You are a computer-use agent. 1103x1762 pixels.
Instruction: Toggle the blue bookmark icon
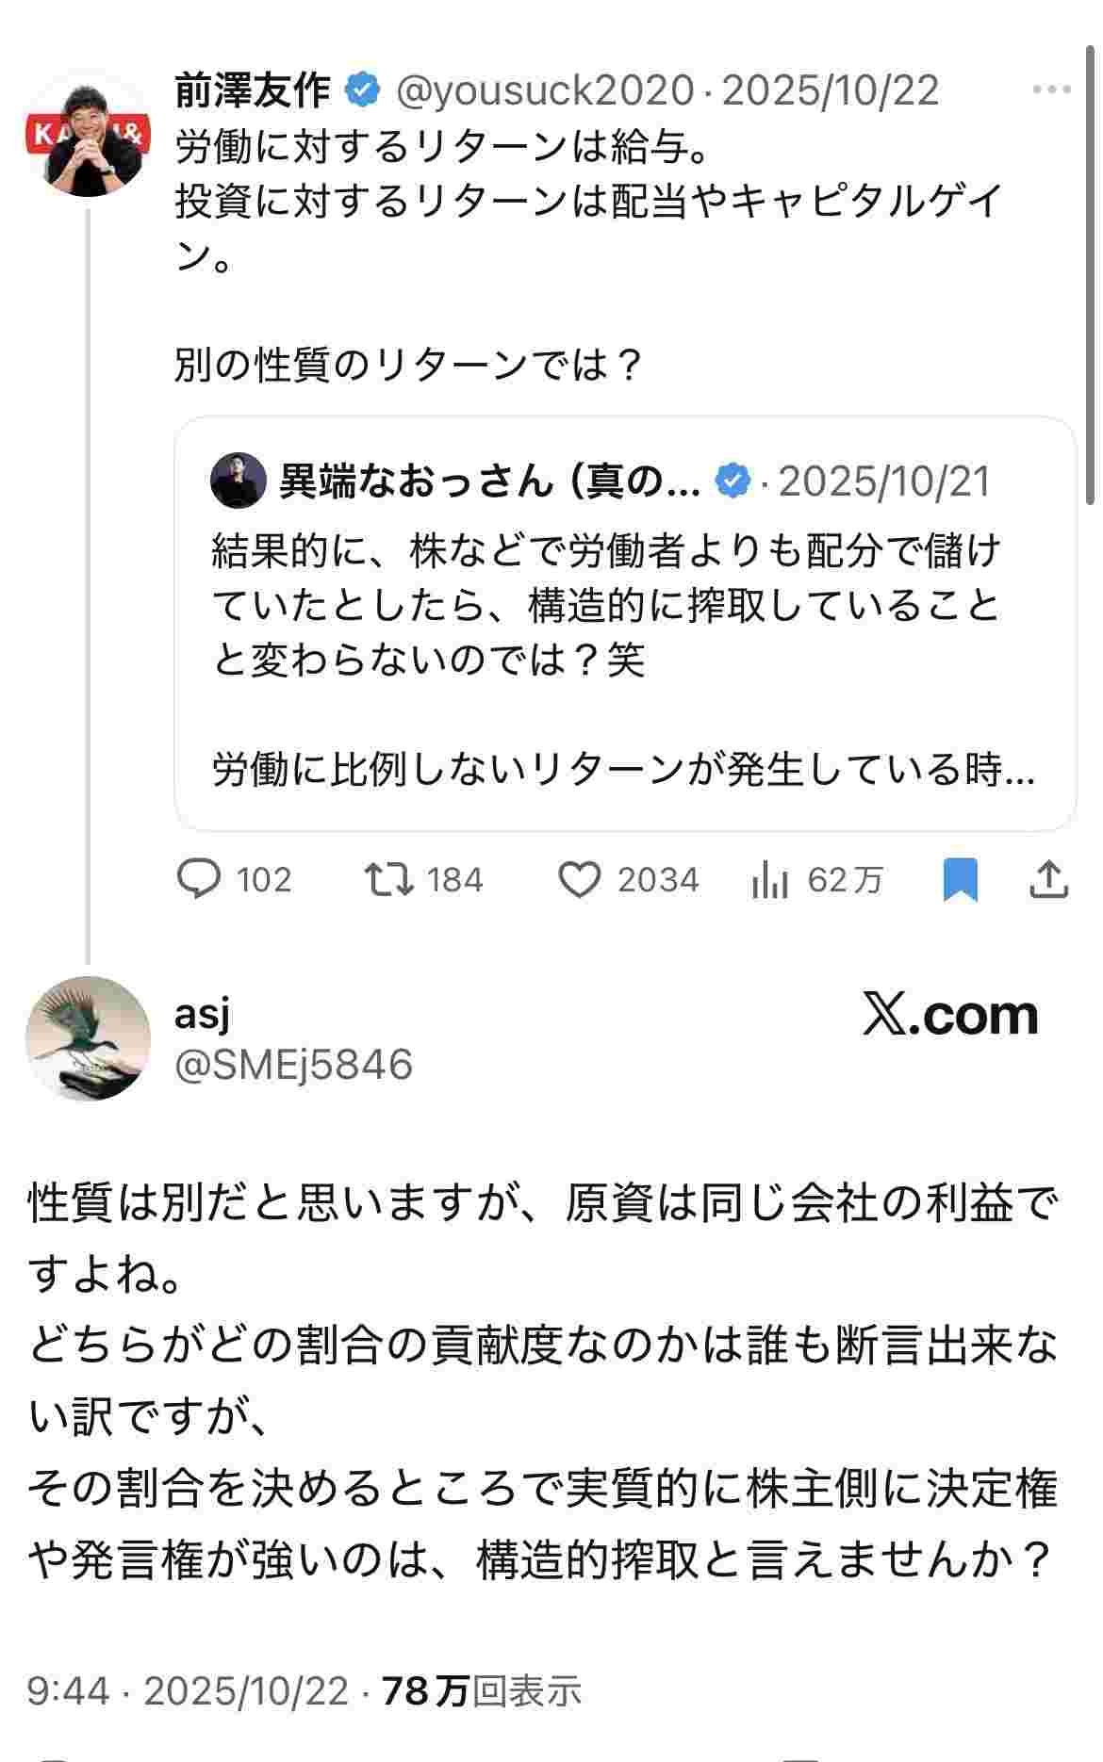click(960, 880)
